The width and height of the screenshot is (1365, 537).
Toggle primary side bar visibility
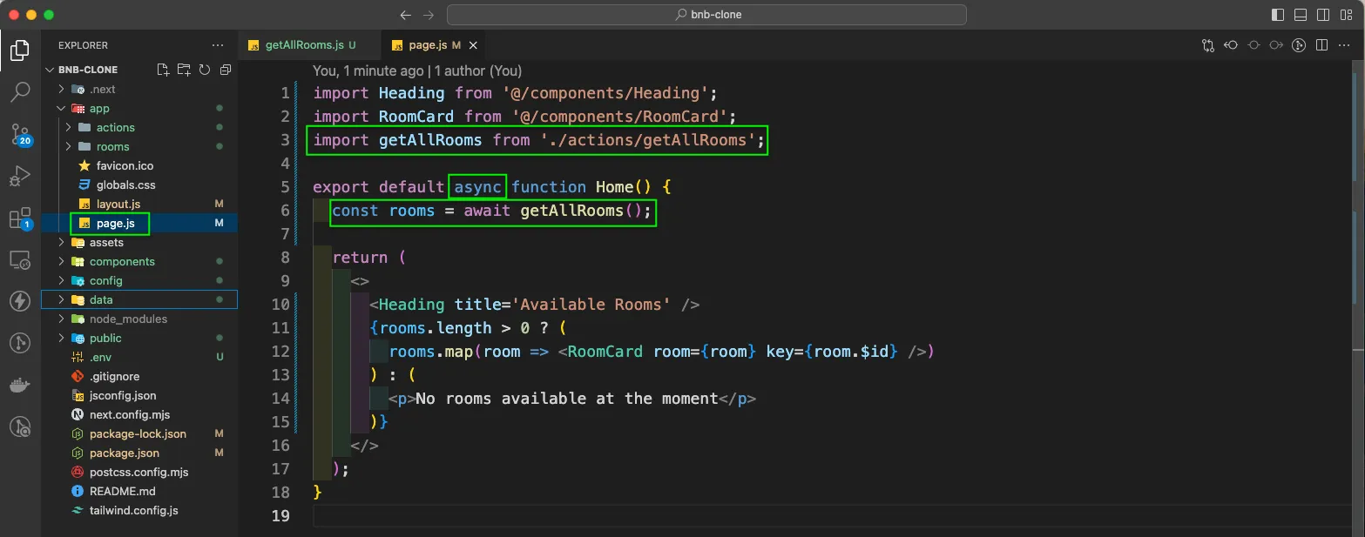1278,15
